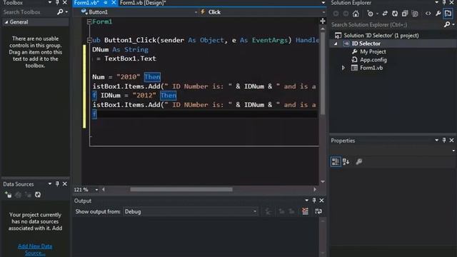Click TextBox1.Text in the code editor

tap(130, 59)
